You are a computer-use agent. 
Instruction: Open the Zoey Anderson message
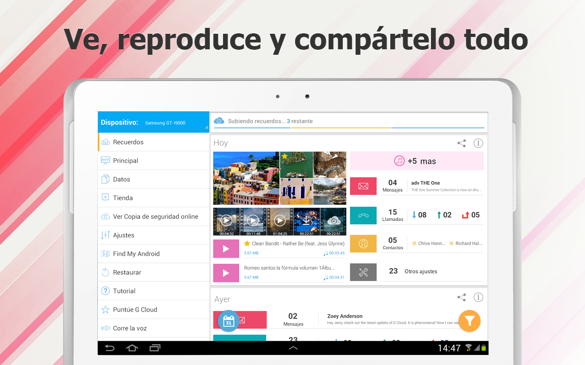[394, 319]
